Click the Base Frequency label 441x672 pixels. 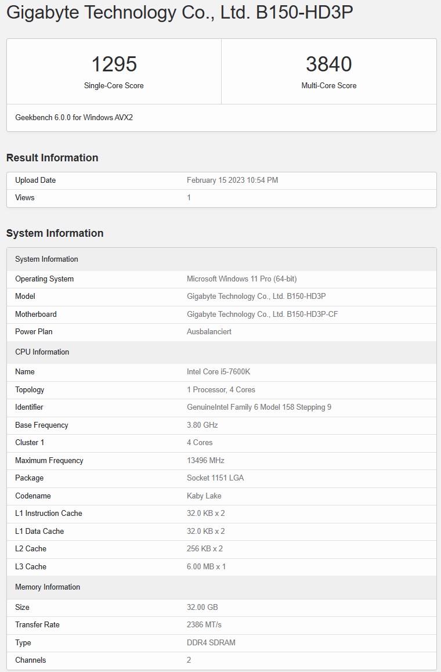[x=42, y=425]
